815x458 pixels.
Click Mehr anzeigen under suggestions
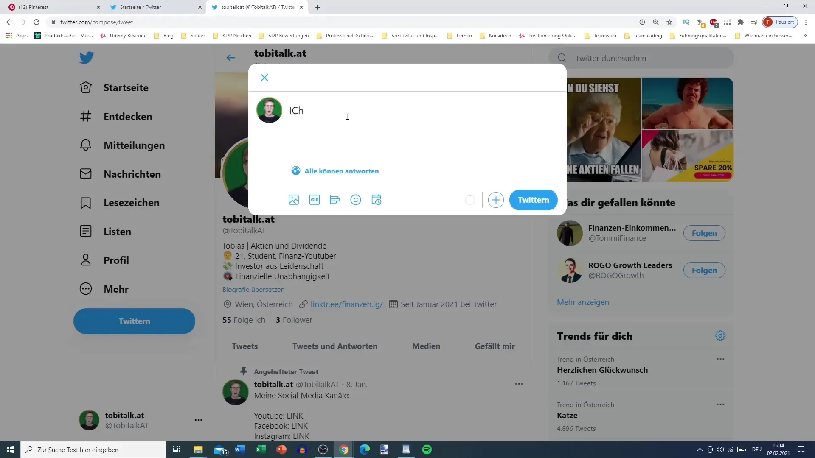[x=583, y=302]
